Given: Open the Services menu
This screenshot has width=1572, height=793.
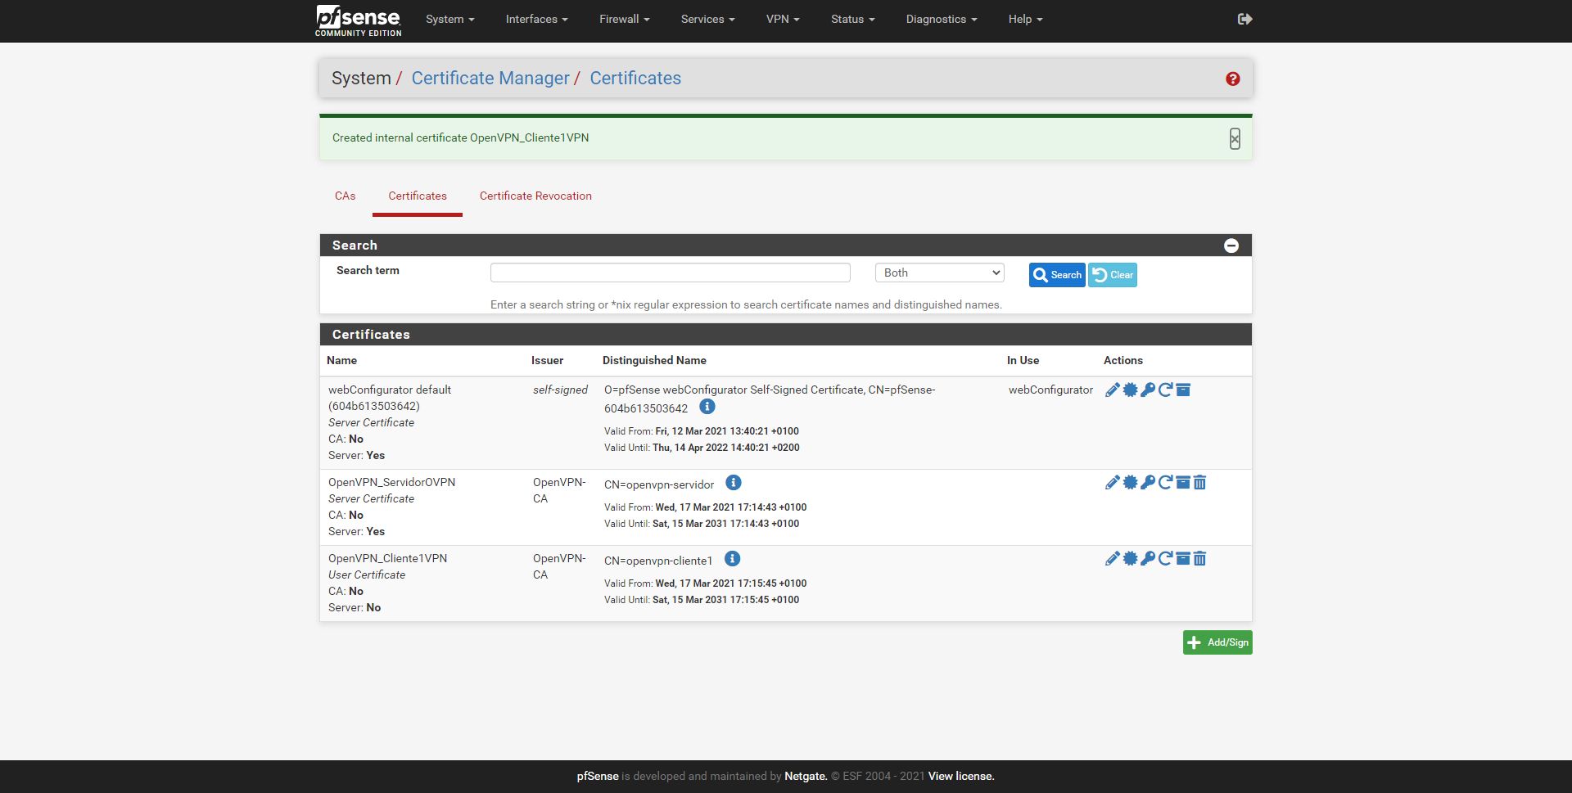Looking at the screenshot, I should [x=708, y=19].
